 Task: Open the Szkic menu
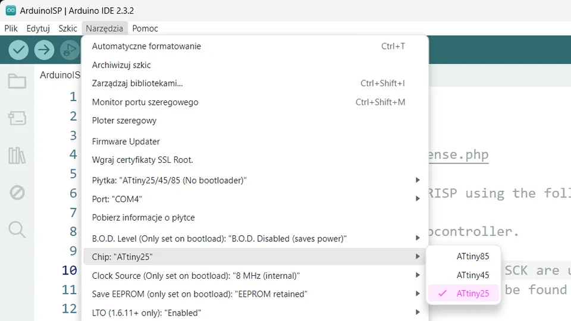[x=68, y=28]
